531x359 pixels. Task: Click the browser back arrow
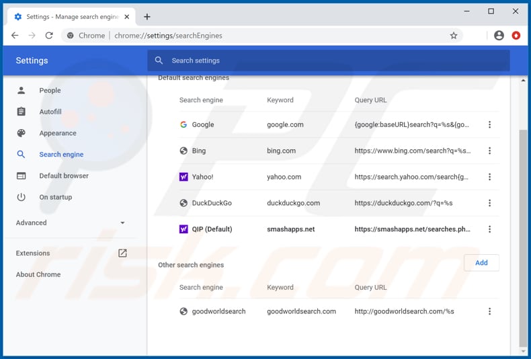tap(15, 36)
